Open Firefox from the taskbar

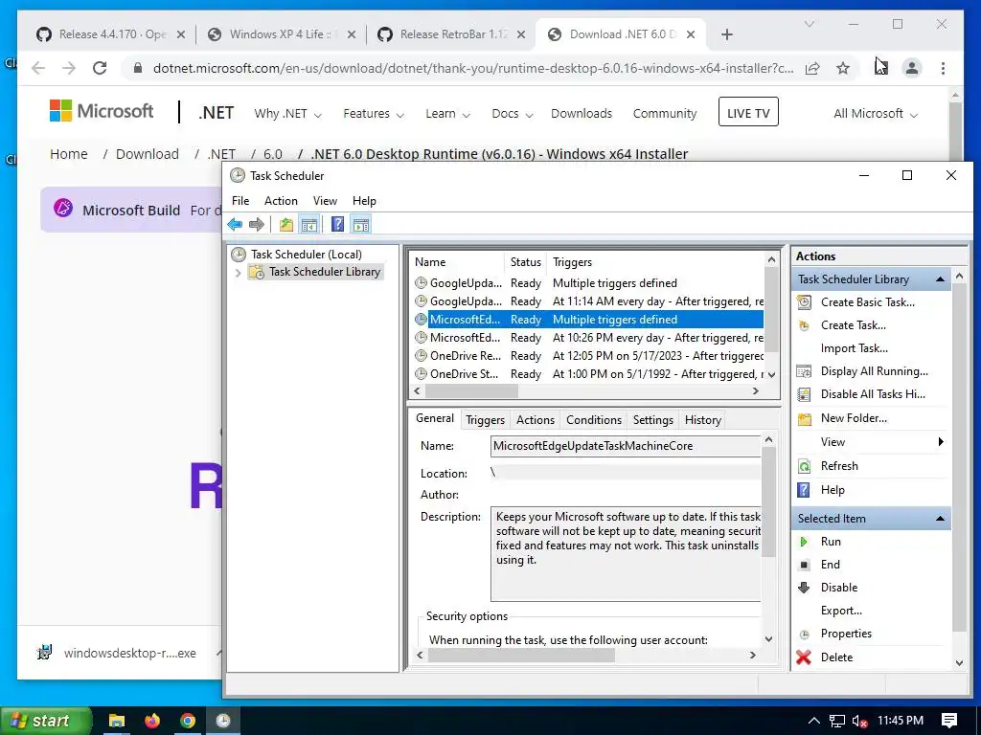(152, 721)
